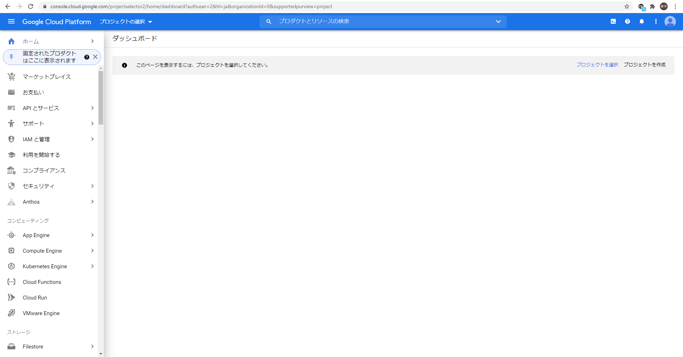The image size is (683, 357).
Task: Open the hamburger navigation menu
Action: coord(11,22)
